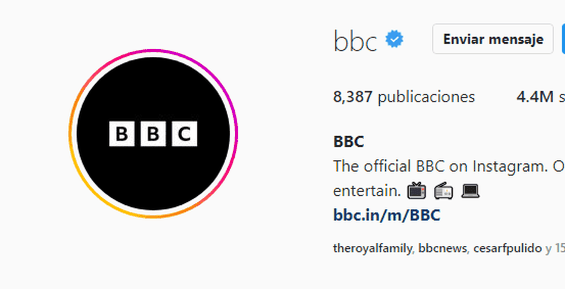Screen dimensions: 565x289
Task: Click the television emoji in the bio
Action: coord(417,191)
